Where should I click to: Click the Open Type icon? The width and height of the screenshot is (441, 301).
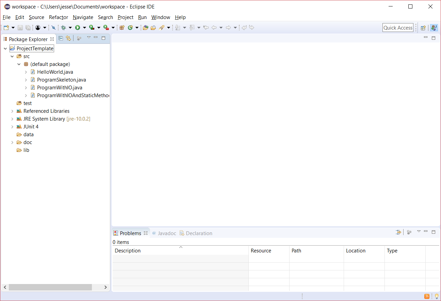click(145, 28)
